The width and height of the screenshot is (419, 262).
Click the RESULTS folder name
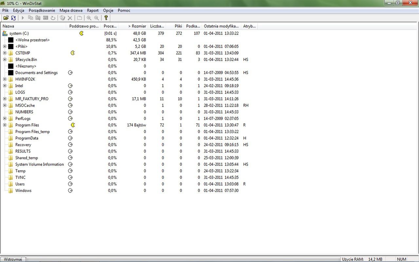[x=23, y=151]
